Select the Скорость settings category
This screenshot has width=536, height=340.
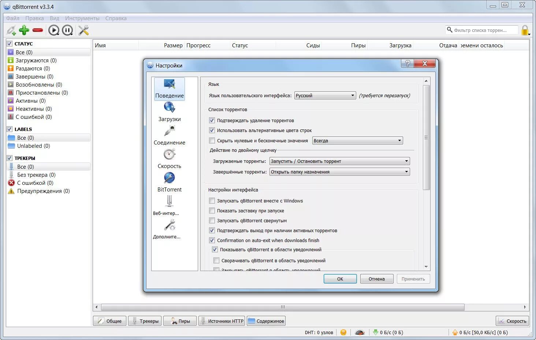(170, 159)
